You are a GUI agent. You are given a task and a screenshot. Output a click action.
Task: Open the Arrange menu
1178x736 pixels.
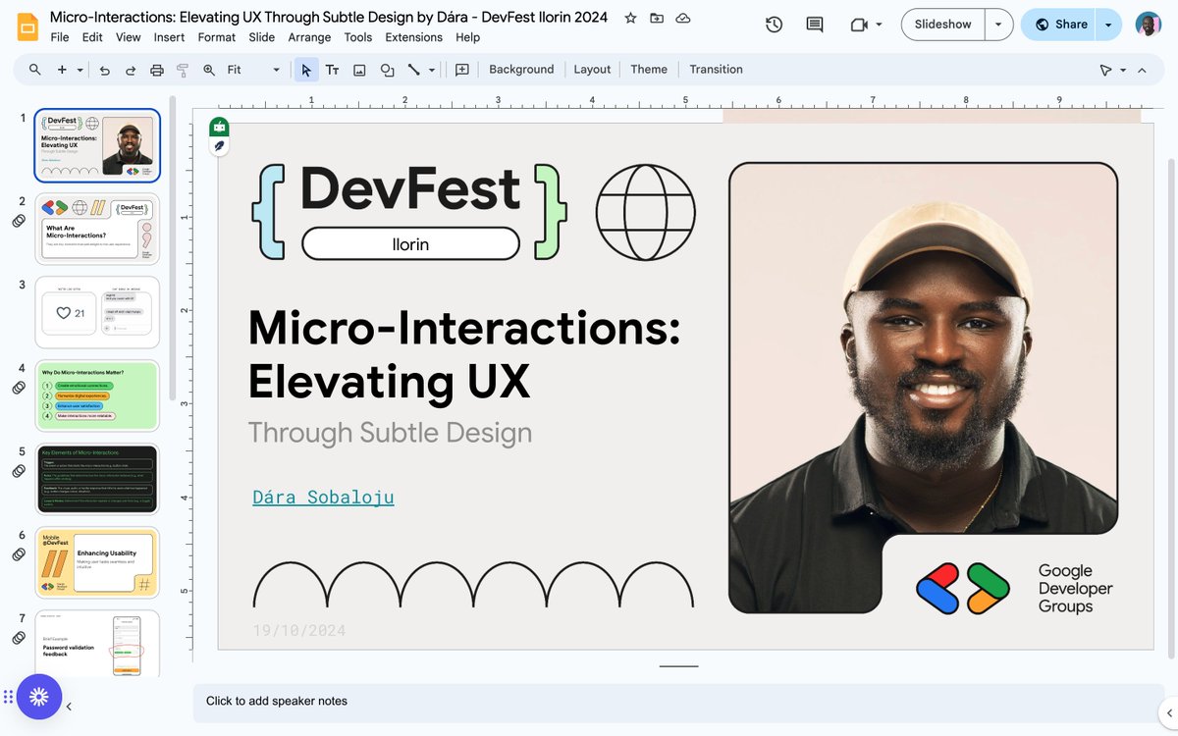(309, 37)
